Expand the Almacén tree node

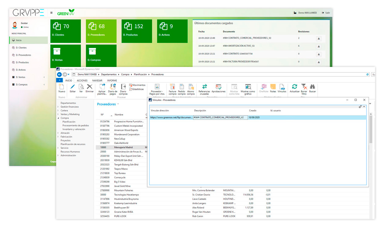coord(58,133)
